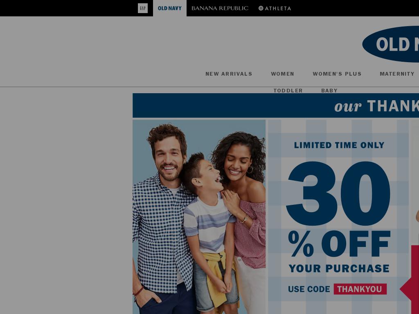Image resolution: width=419 pixels, height=314 pixels.
Task: Click the USE CODE label
Action: coord(309,289)
